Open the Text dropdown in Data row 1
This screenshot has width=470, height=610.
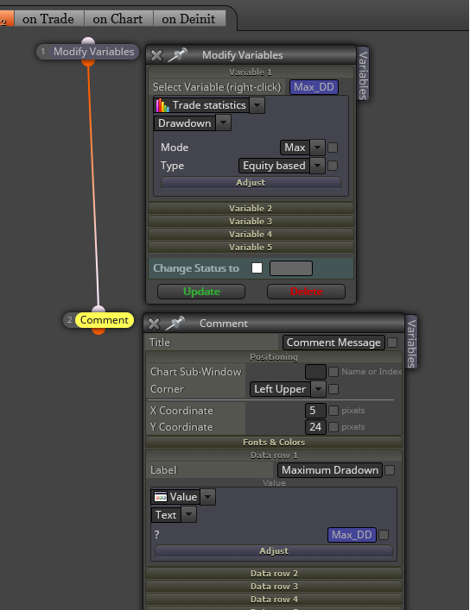coord(188,515)
